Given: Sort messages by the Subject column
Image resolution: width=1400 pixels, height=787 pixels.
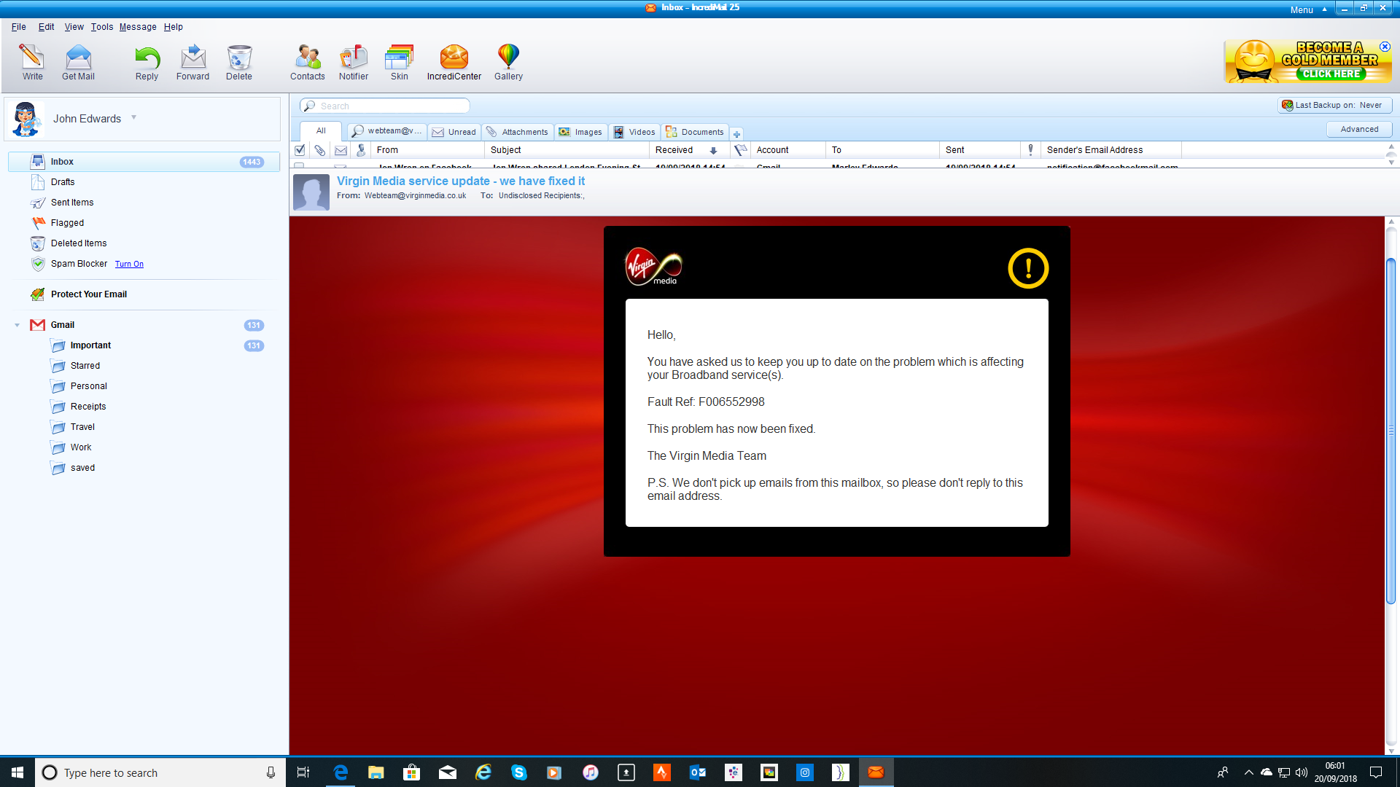Looking at the screenshot, I should 566,150.
